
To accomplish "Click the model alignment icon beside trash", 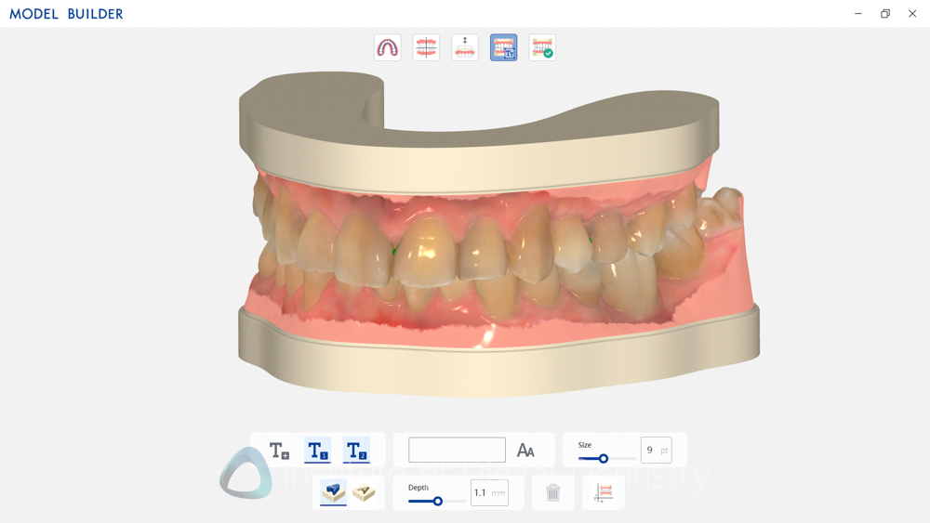I will coord(604,492).
